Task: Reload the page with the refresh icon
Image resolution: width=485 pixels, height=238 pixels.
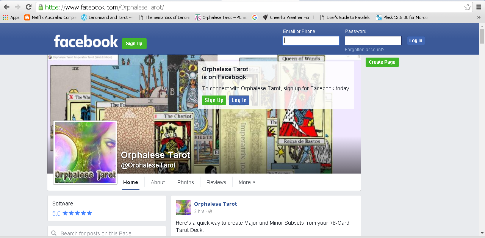Action: (x=28, y=7)
